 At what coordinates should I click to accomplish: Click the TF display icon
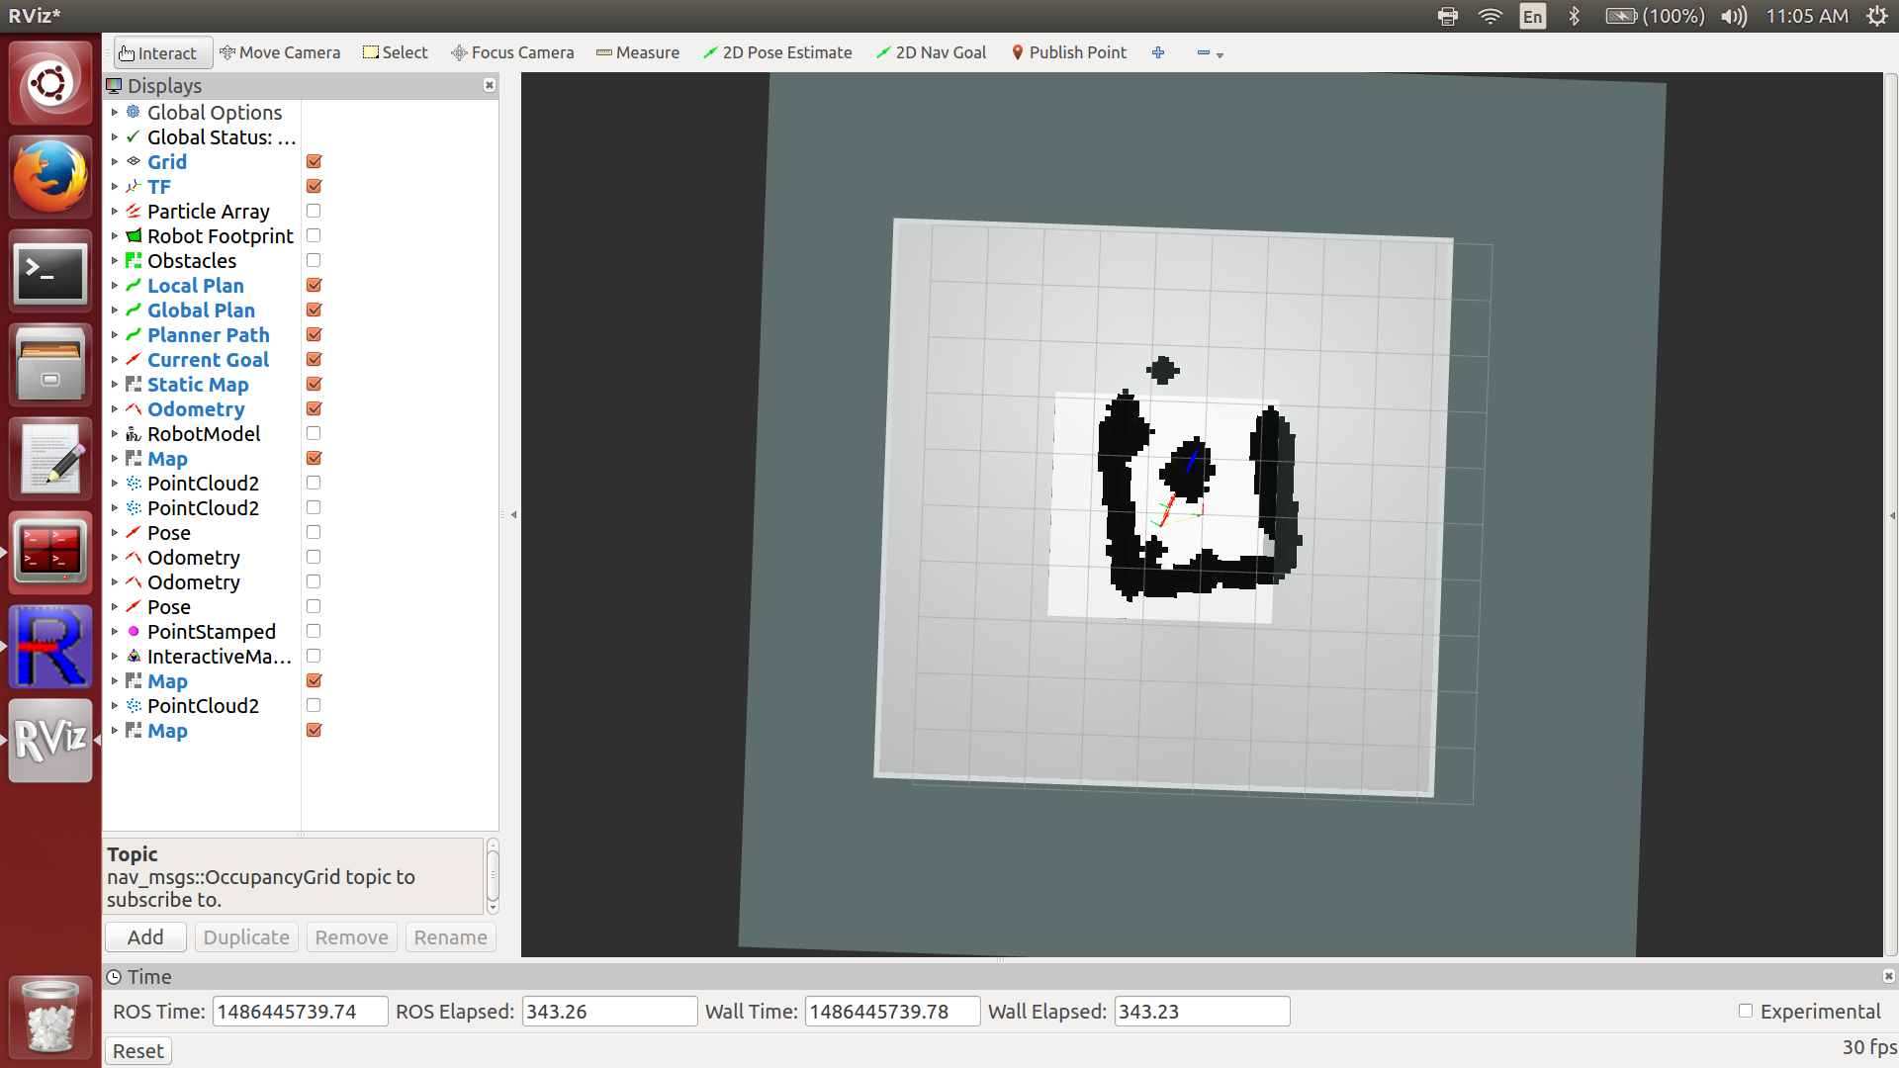tap(134, 187)
